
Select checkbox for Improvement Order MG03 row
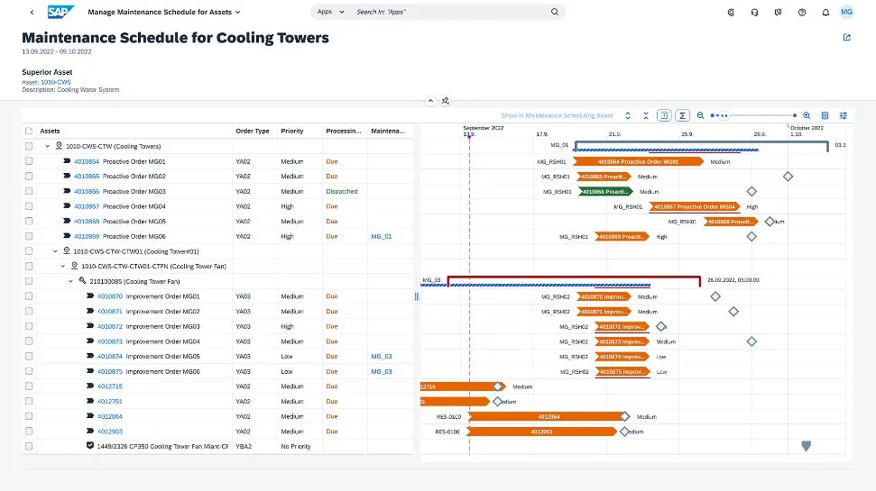click(29, 326)
